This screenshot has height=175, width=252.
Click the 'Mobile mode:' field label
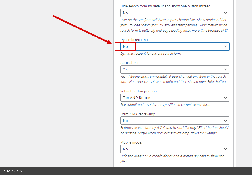pos(131,142)
